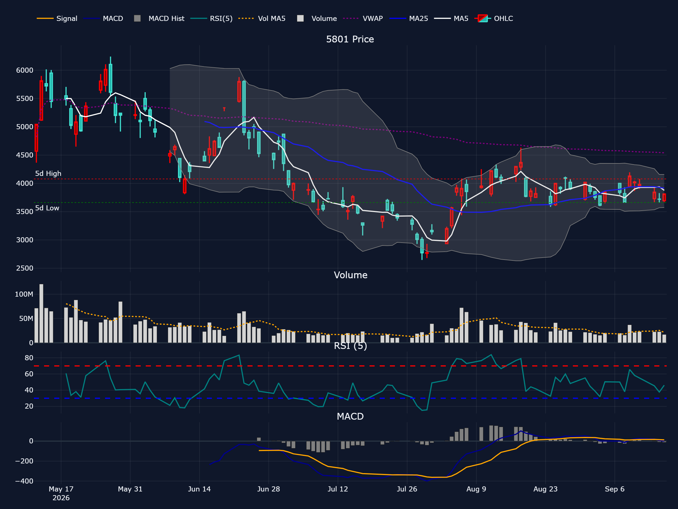678x509 pixels.
Task: Click the "May 31" date axis label
Action: (130, 489)
